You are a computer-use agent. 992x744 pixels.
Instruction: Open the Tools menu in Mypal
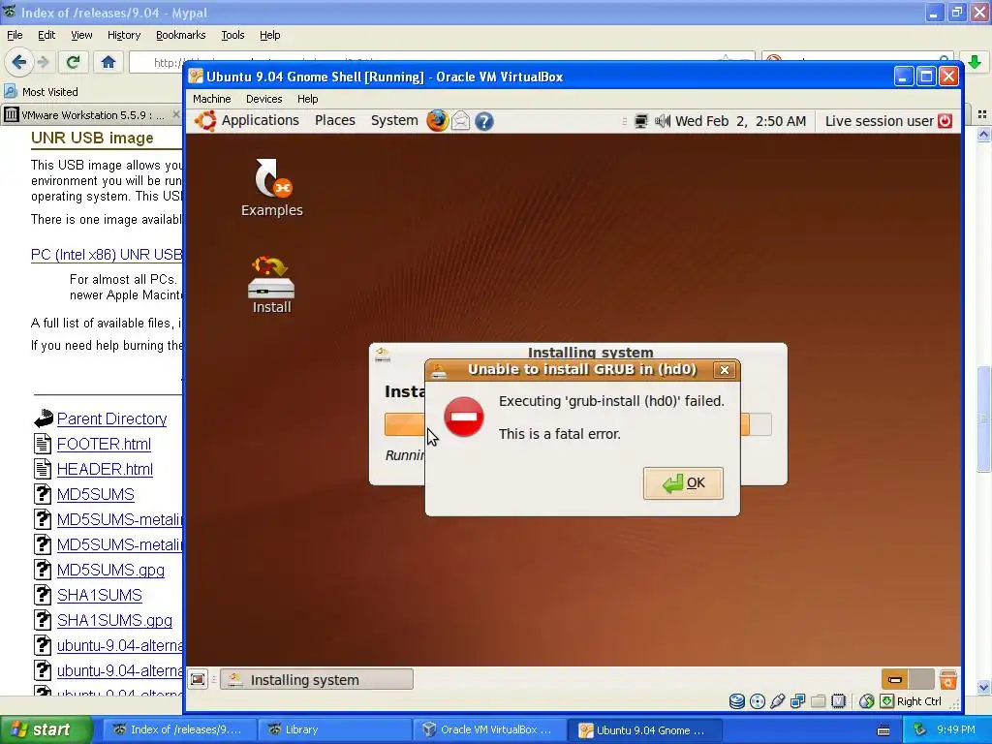[232, 36]
